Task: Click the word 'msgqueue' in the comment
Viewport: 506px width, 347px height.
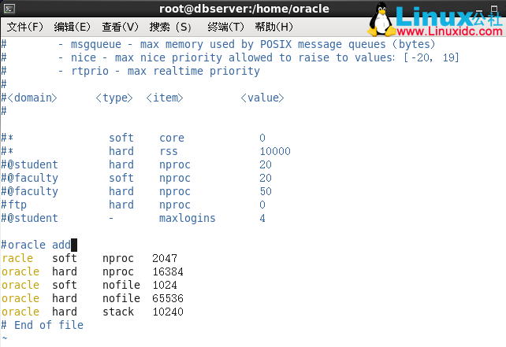Action: pyautogui.click(x=96, y=44)
